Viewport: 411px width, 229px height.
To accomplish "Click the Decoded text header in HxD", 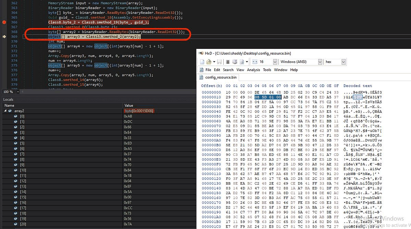I will (x=358, y=86).
